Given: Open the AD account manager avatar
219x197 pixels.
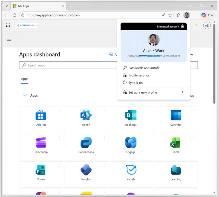Looking at the screenshot, I should [207, 26].
